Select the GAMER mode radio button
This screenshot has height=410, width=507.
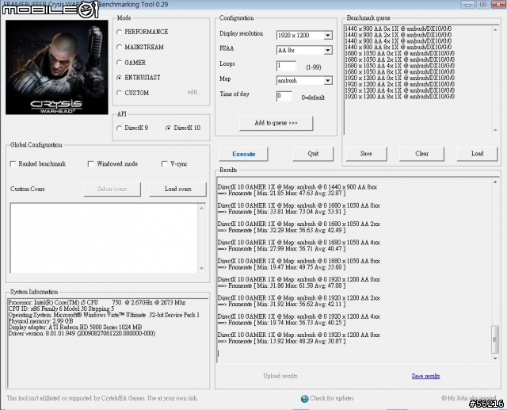(119, 63)
